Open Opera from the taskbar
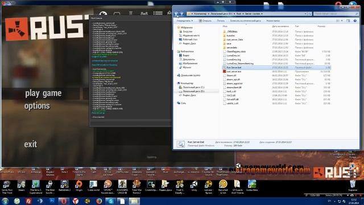The height and width of the screenshot is (205, 364). pyautogui.click(x=64, y=201)
